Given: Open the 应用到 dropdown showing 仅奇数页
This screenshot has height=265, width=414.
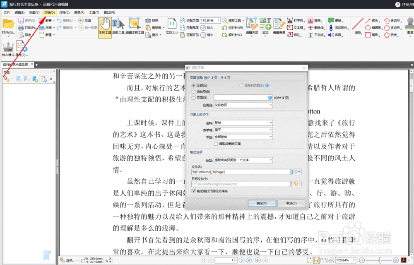Looking at the screenshot, I should click(x=243, y=105).
